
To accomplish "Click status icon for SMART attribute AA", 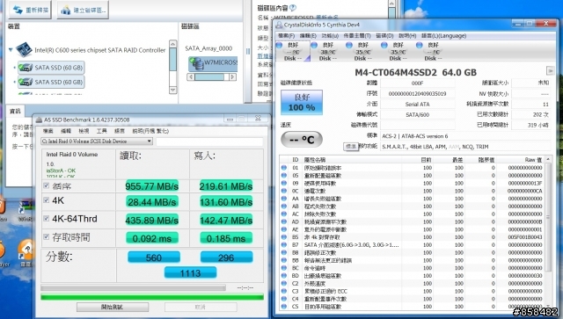I will (x=284, y=199).
